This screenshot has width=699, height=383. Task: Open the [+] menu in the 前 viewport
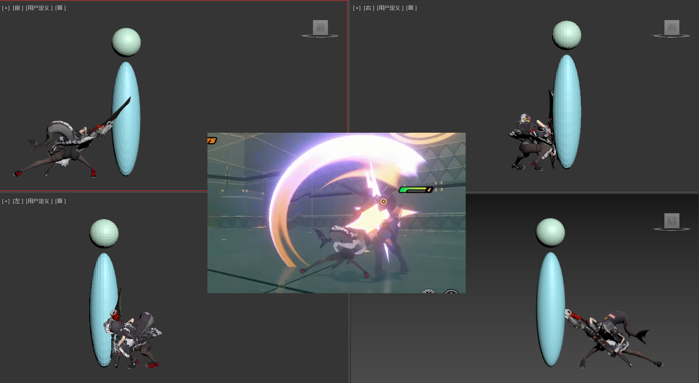pyautogui.click(x=6, y=8)
